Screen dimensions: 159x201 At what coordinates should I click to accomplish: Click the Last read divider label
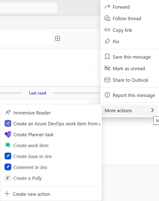click(x=37, y=93)
